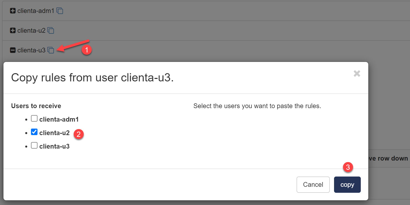Viewport: 410px width, 205px height.
Task: Select the clienta-u2 user row name
Action: click(31, 30)
